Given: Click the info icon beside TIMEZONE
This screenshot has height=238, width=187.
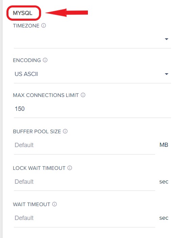Looking at the screenshot, I should pyautogui.click(x=43, y=25).
